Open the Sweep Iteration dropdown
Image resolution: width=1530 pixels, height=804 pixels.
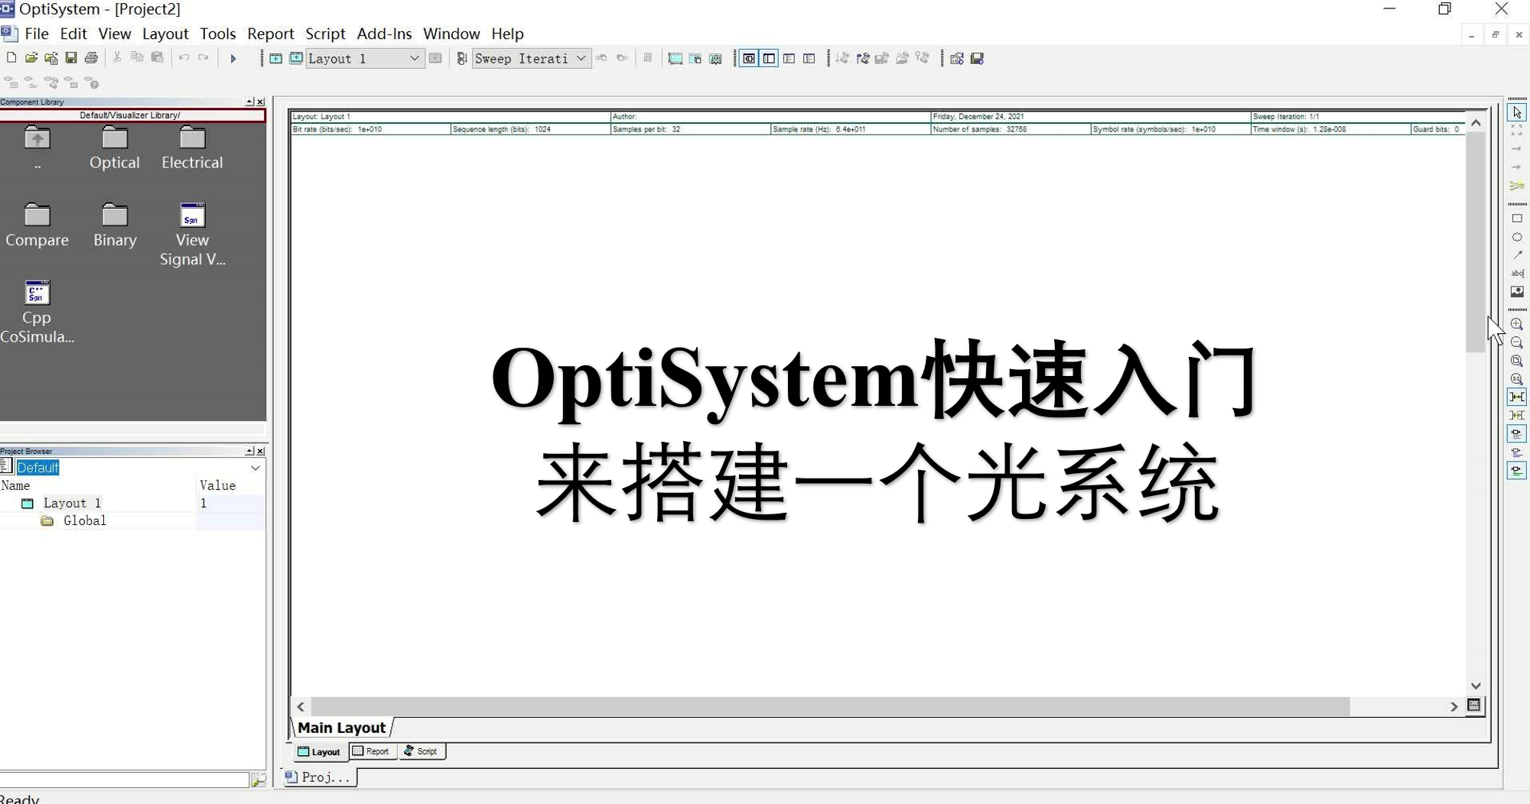click(581, 59)
